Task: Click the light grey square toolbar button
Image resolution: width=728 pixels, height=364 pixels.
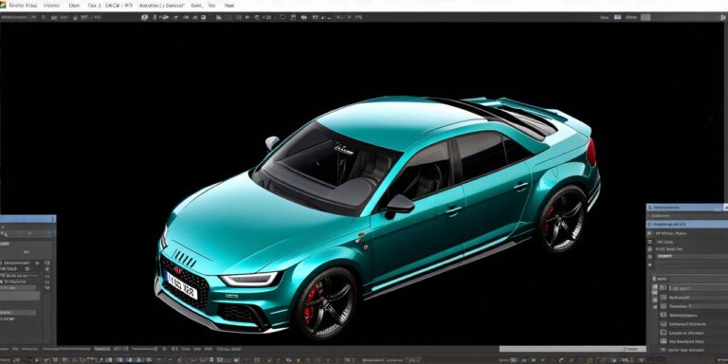Action: pyautogui.click(x=646, y=17)
